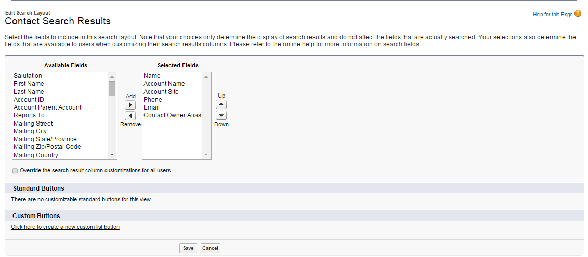588x257 pixels.
Task: Click Selected Fields scroll-down arrow
Action: [206, 155]
